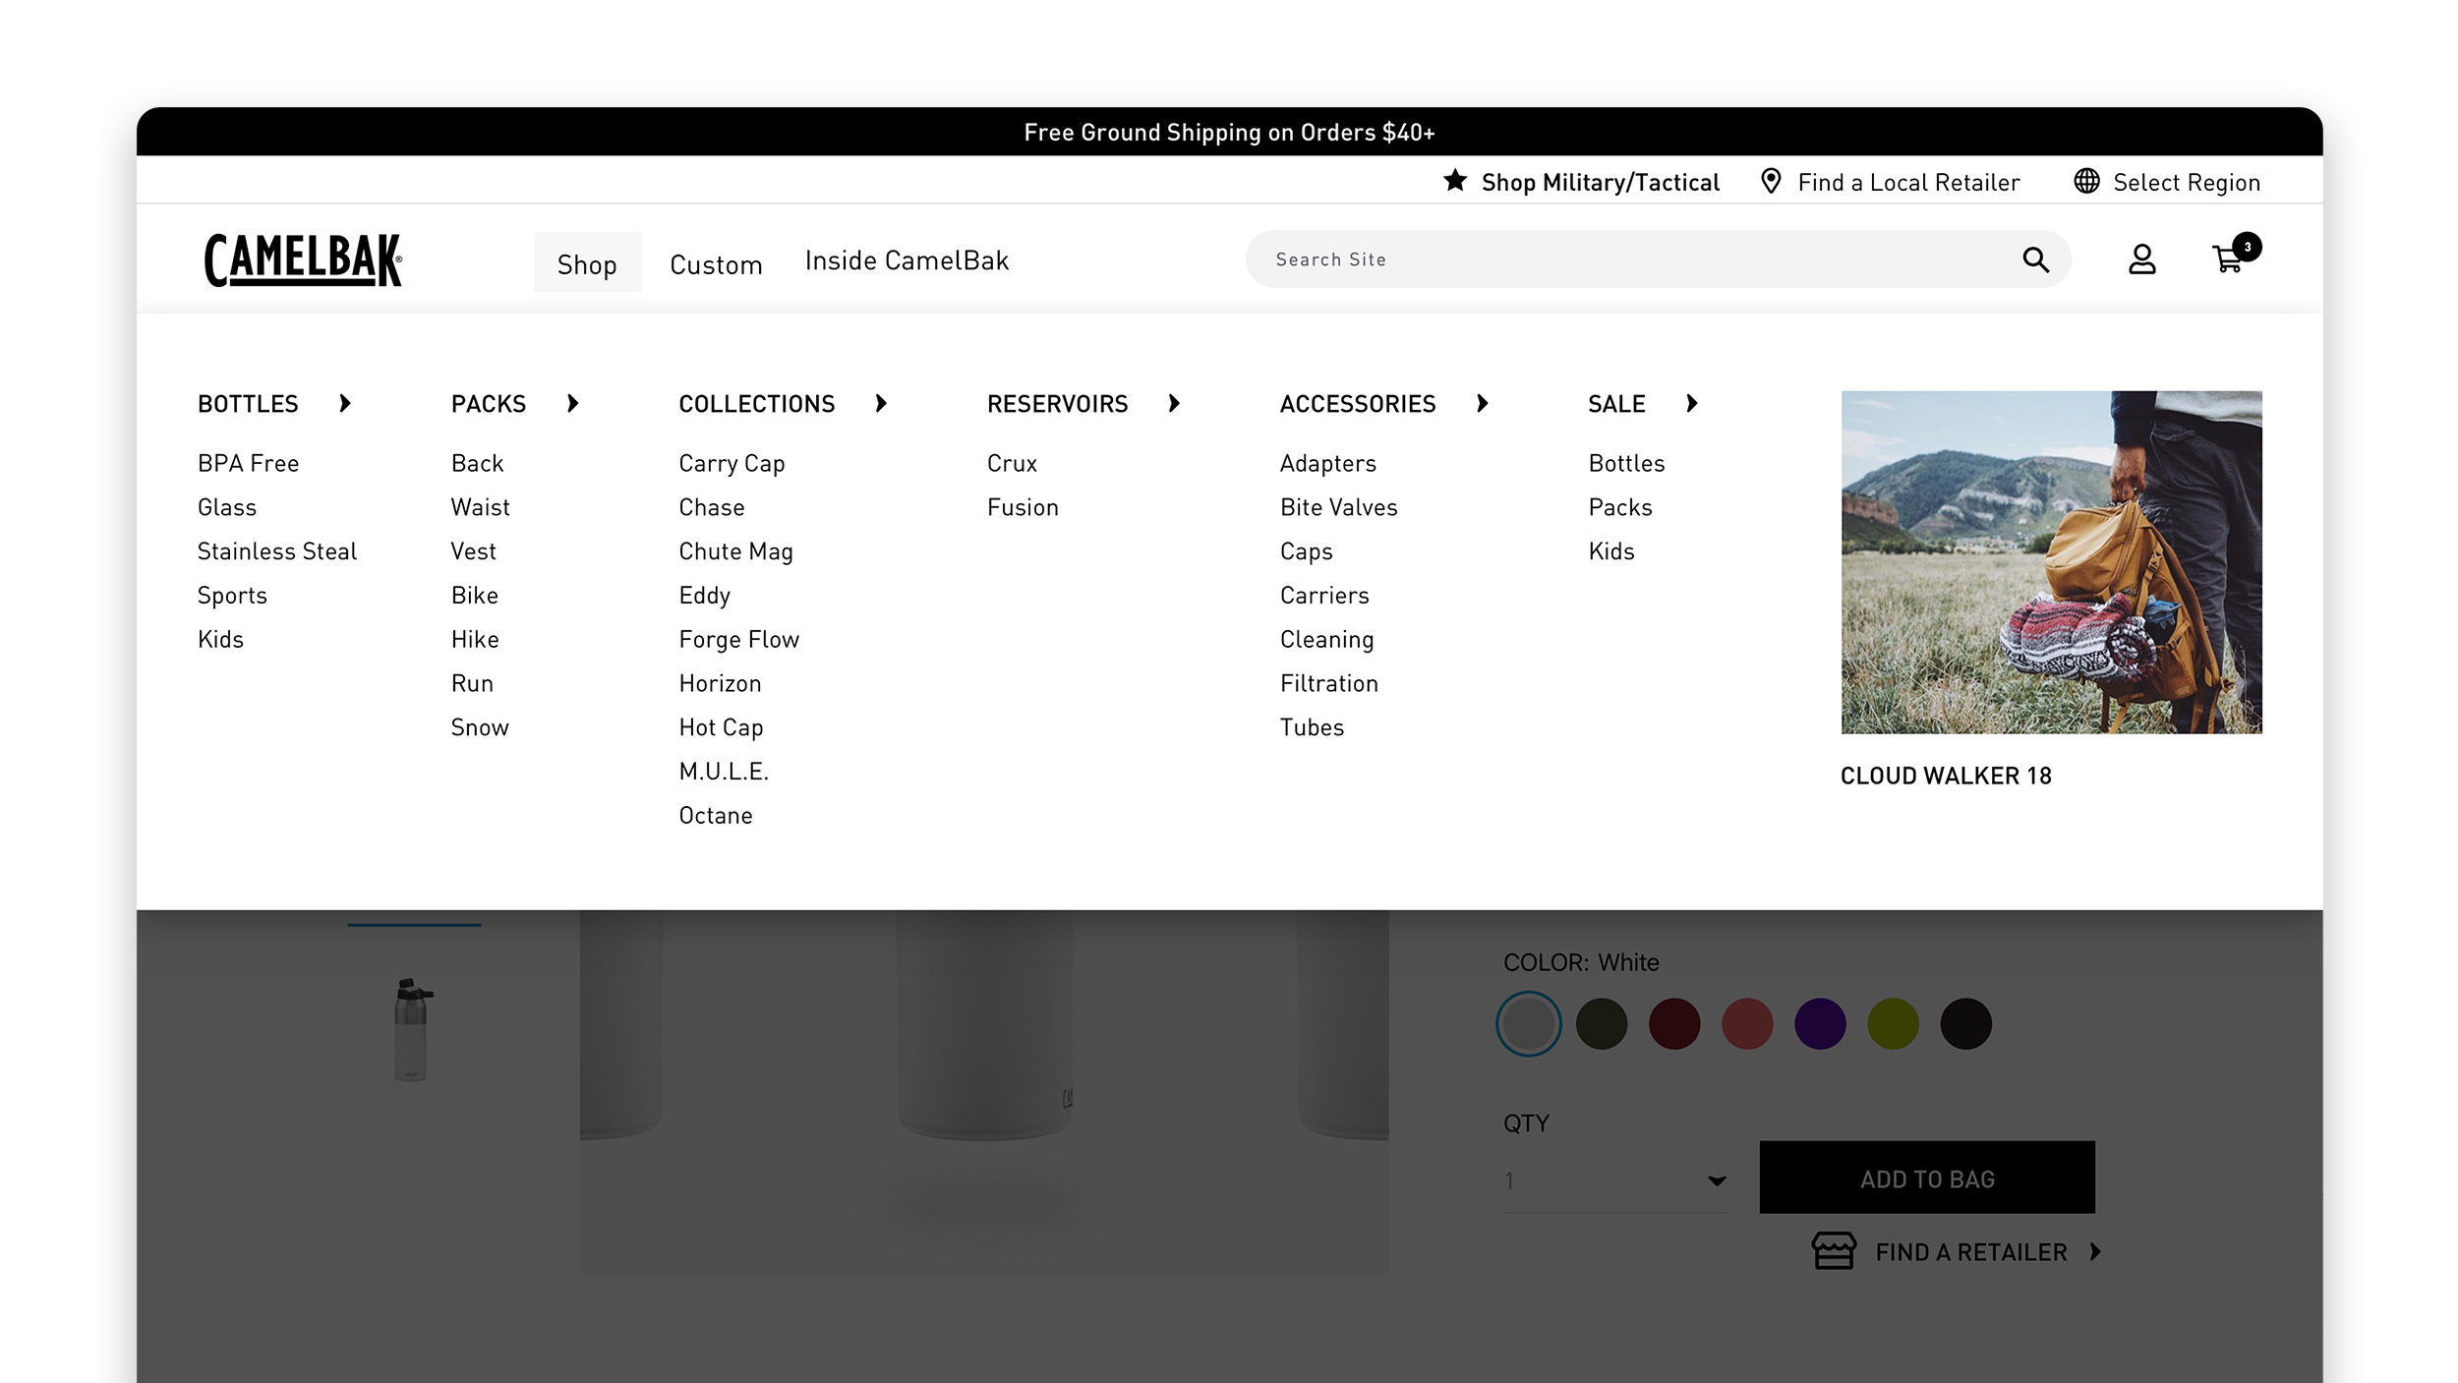Open the M.U.L.E. collection
The width and height of the screenshot is (2458, 1383).
point(724,772)
